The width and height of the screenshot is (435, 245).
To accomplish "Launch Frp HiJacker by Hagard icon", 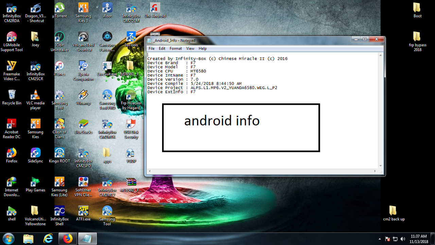I will [131, 100].
